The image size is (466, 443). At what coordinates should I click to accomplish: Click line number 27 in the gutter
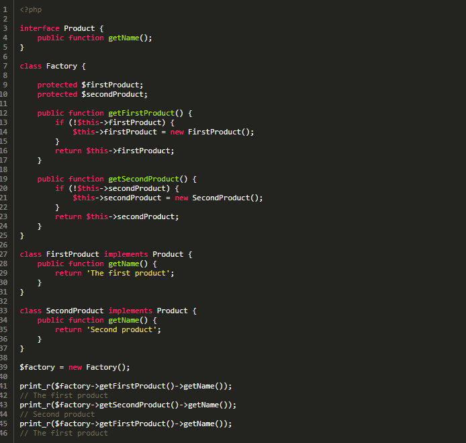tap(5, 254)
